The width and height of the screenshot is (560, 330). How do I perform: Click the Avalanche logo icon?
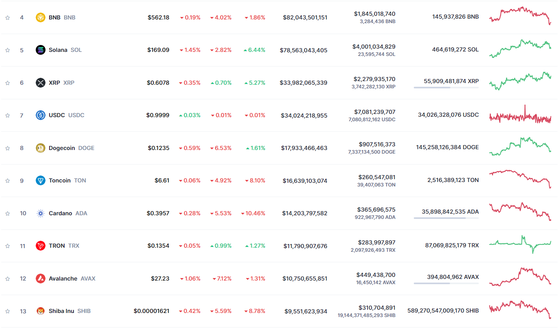tap(41, 279)
